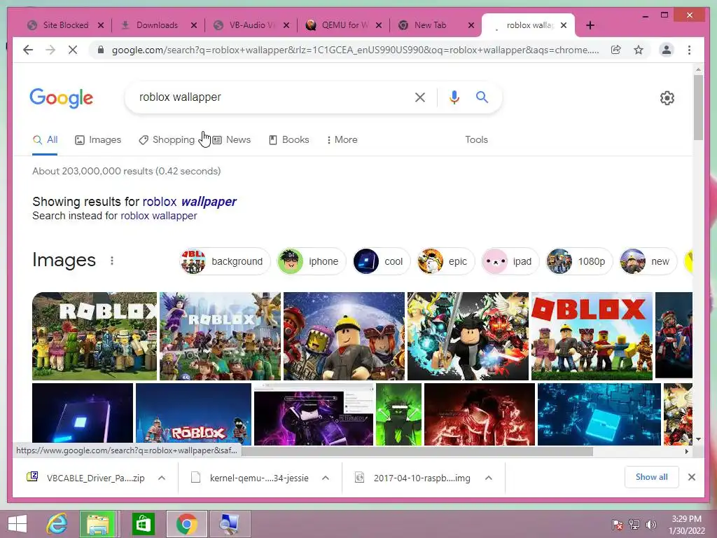Image resolution: width=717 pixels, height=538 pixels.
Task: Filter images by the epic chip
Action: click(x=445, y=261)
